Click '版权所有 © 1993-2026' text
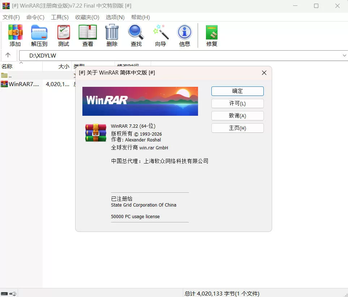The height and width of the screenshot is (297, 348). (137, 134)
